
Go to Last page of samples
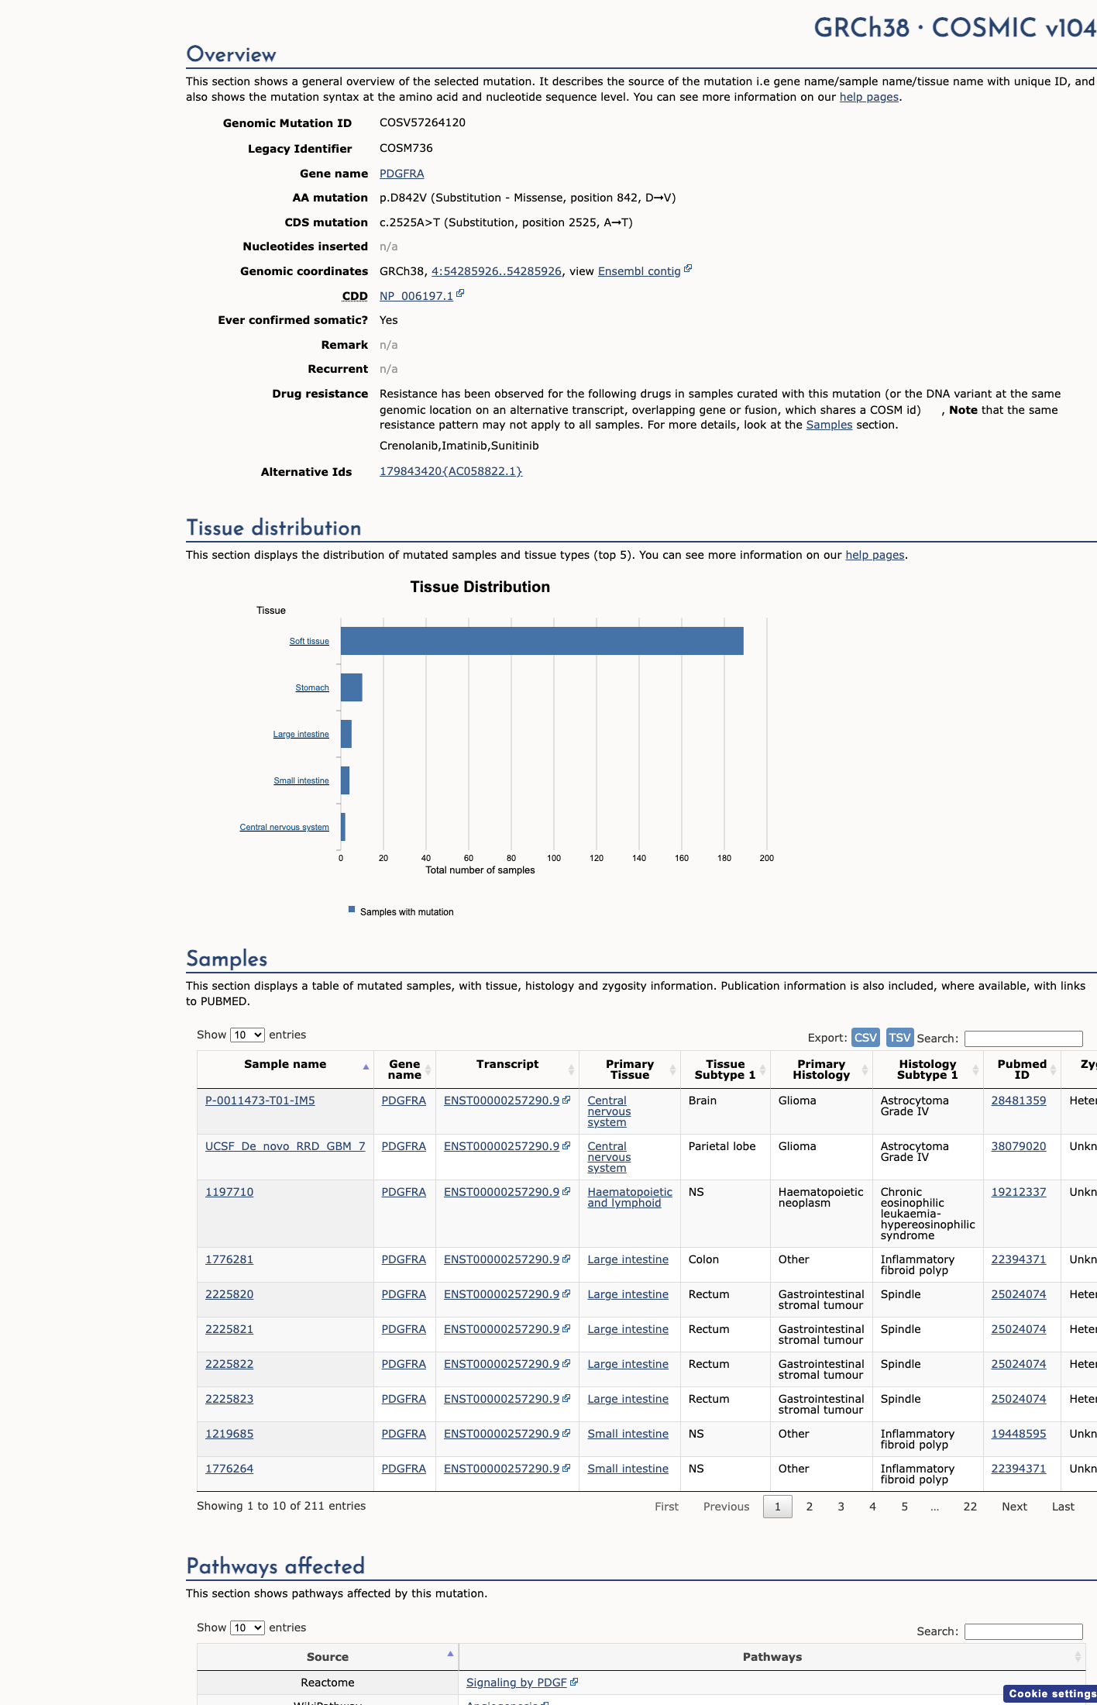click(1063, 1507)
